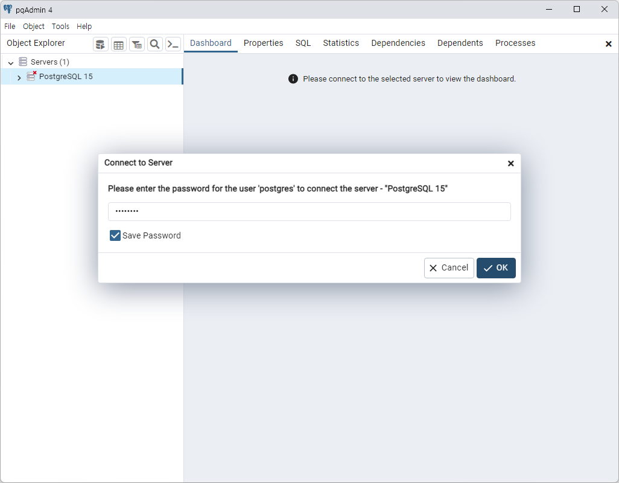Open the Search Objects magnifier icon
The height and width of the screenshot is (483, 619).
tap(154, 44)
